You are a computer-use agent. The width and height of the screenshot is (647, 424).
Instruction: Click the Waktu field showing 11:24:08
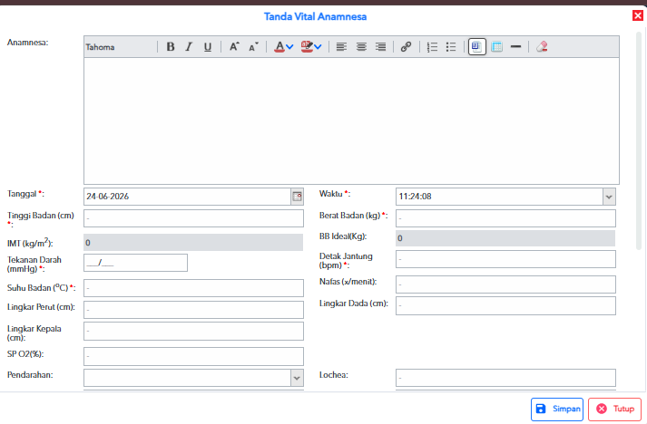pyautogui.click(x=499, y=197)
